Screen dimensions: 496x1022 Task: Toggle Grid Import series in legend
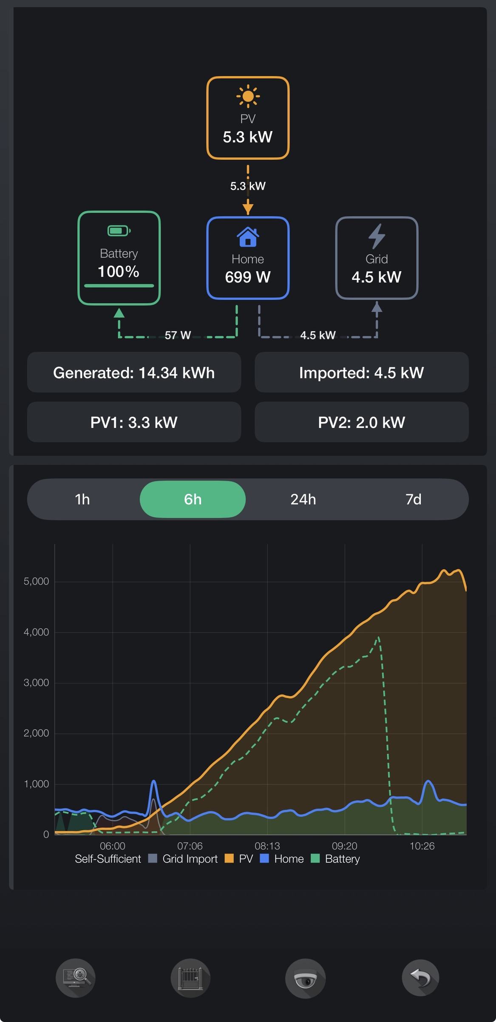click(183, 859)
